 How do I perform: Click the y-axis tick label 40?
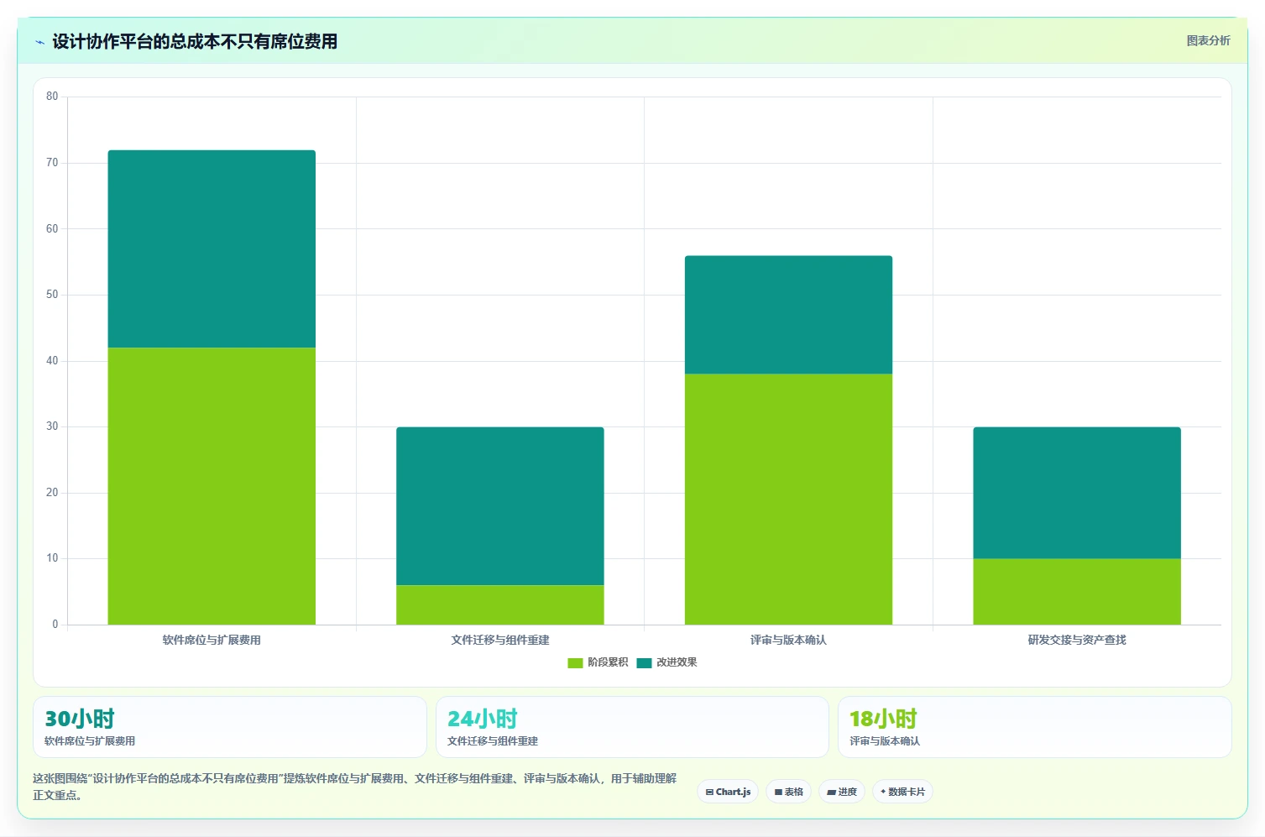click(52, 361)
